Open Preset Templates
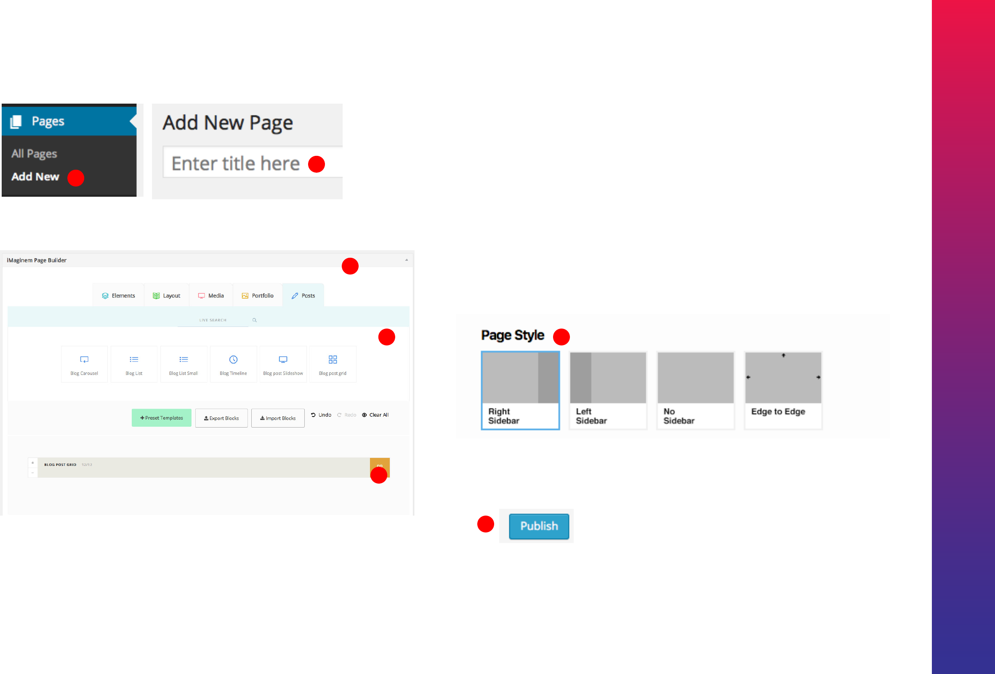Screen dimensions: 995x674 pos(161,418)
